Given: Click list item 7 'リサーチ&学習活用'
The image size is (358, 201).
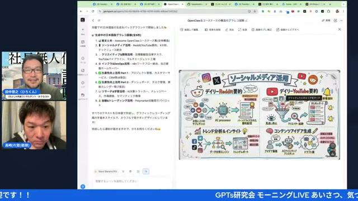Looking at the screenshot, I should 113,92.
